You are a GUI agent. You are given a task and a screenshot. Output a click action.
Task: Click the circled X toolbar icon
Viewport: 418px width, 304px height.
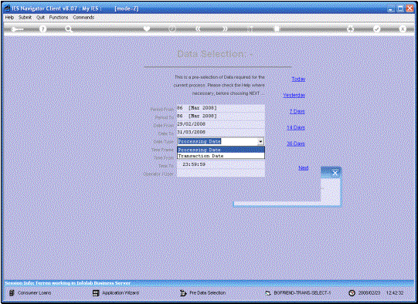(403, 29)
